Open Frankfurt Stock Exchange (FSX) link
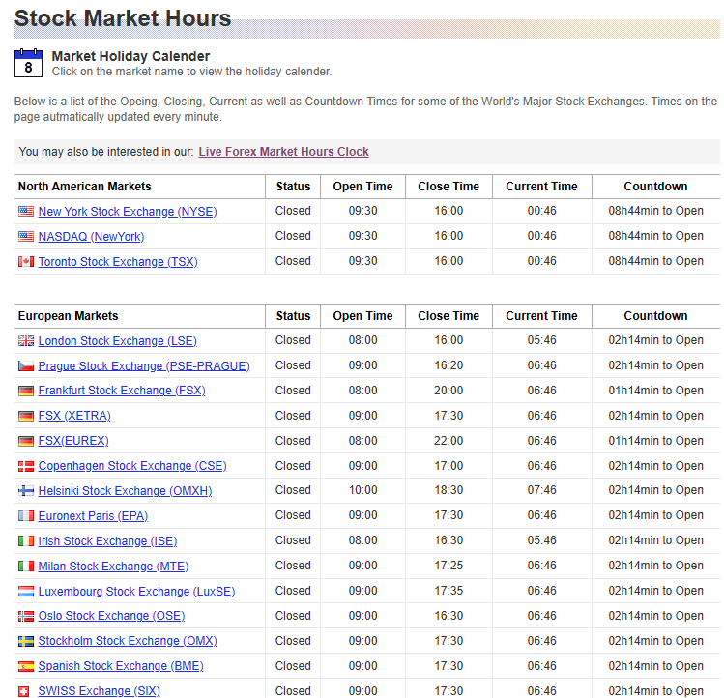Image resolution: width=724 pixels, height=698 pixels. (122, 391)
